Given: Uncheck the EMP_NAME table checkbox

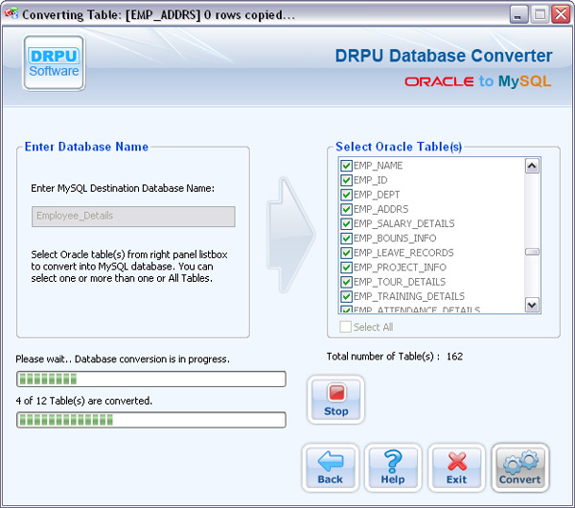Looking at the screenshot, I should (346, 166).
